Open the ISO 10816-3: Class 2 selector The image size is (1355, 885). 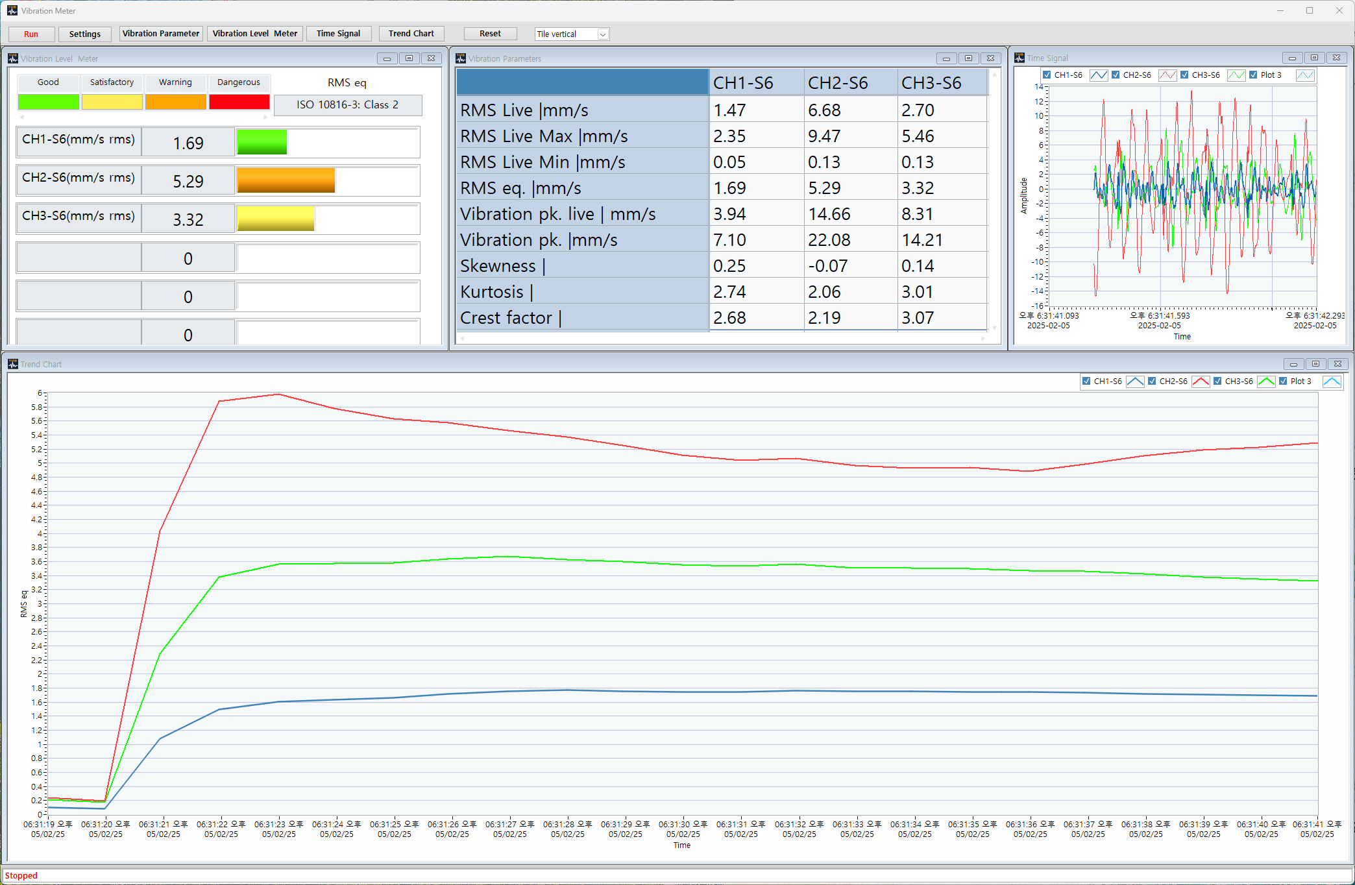pyautogui.click(x=348, y=105)
